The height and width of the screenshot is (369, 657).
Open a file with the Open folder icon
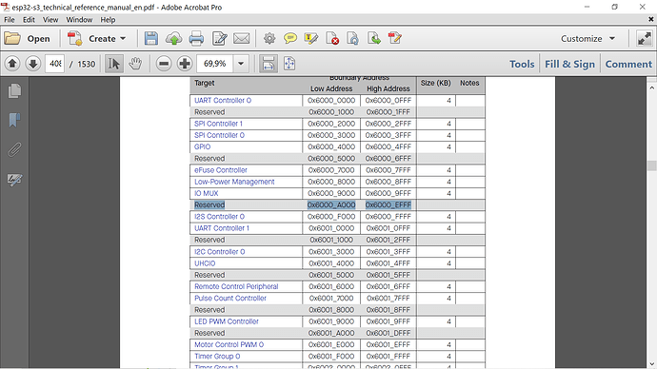[x=12, y=38]
